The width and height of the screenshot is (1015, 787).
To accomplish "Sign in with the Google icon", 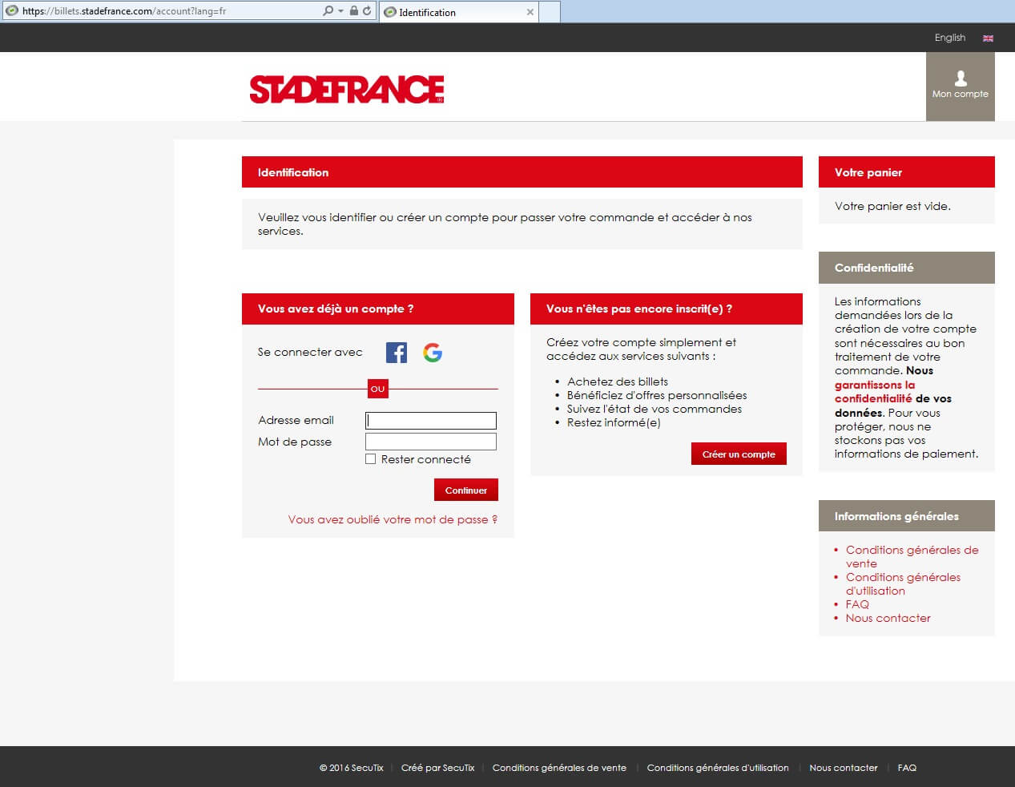I will pos(433,353).
